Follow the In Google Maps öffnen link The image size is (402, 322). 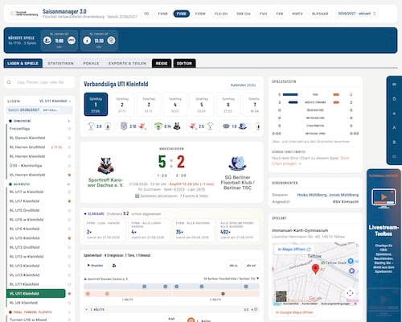pos(294,312)
